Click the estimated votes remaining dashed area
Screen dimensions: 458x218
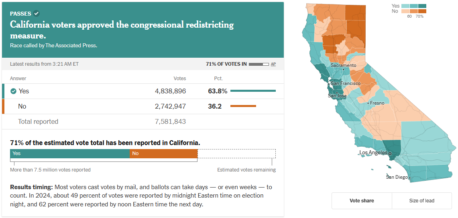tap(236, 153)
